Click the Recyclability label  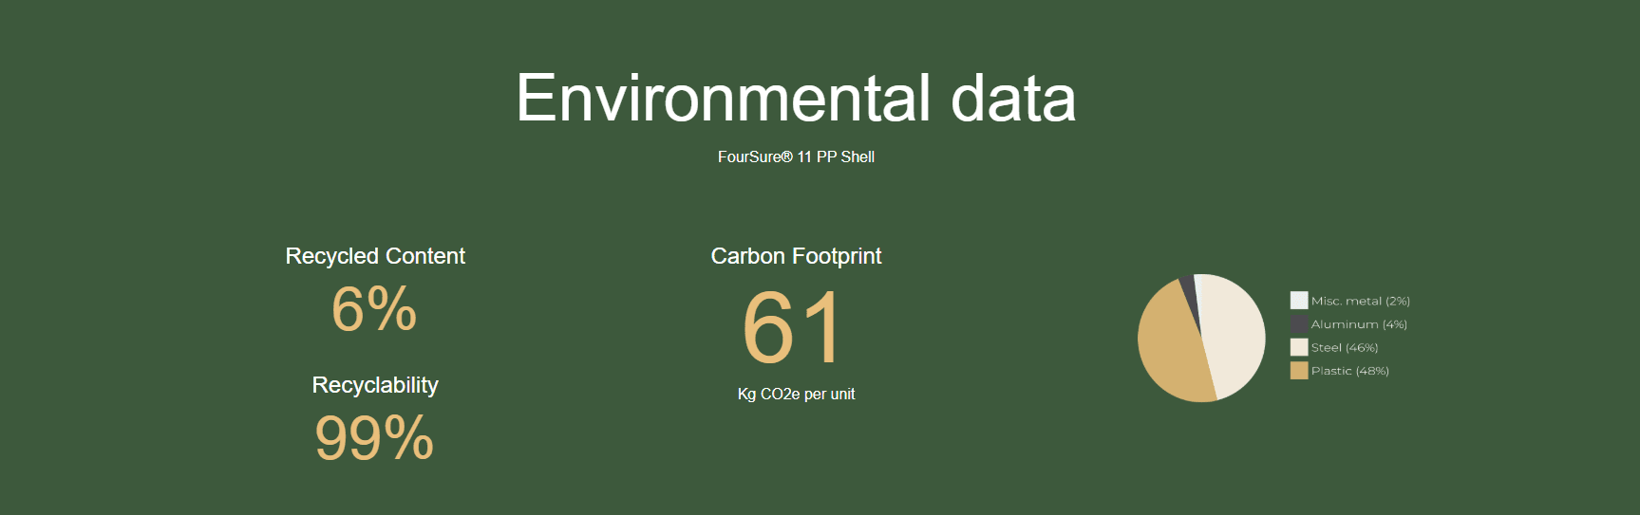[375, 385]
